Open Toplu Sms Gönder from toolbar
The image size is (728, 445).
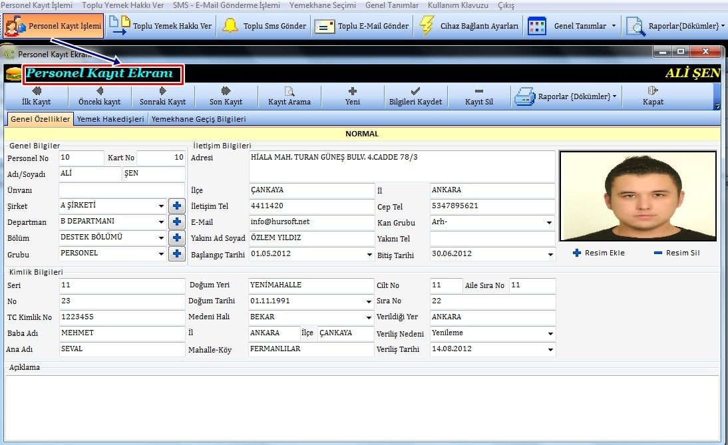pyautogui.click(x=265, y=26)
